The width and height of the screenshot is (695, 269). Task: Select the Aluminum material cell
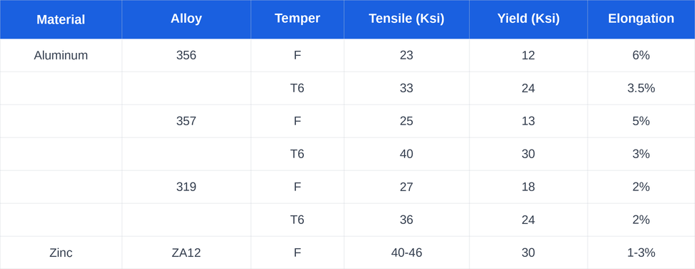pos(61,55)
